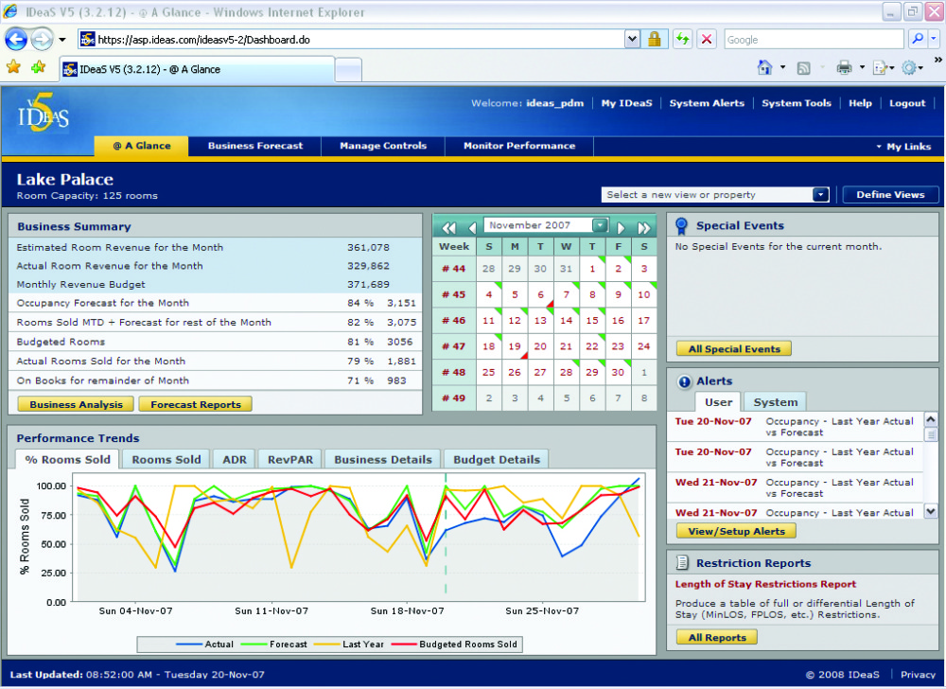Image resolution: width=946 pixels, height=689 pixels.
Task: Click the Alerts info icon
Action: tap(684, 382)
